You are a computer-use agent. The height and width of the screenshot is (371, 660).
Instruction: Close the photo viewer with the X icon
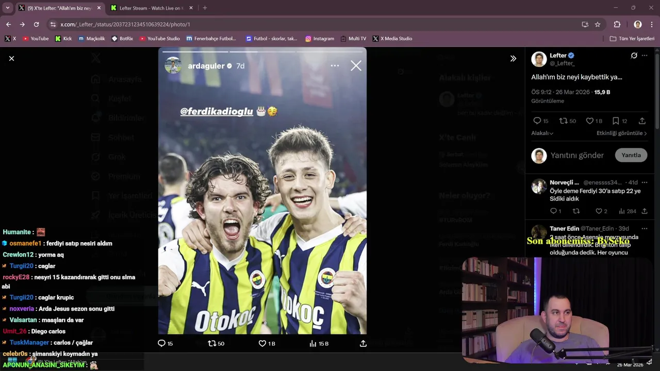click(x=11, y=59)
